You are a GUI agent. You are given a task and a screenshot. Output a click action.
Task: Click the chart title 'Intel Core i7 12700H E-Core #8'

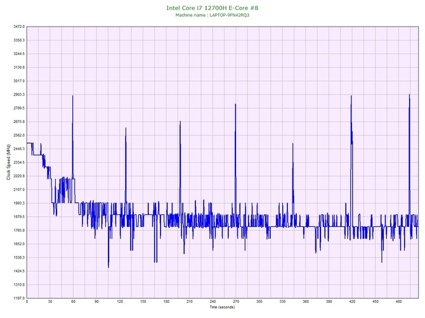(213, 8)
